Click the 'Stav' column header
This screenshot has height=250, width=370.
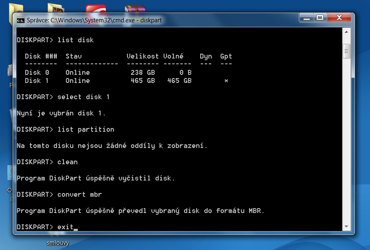(74, 57)
